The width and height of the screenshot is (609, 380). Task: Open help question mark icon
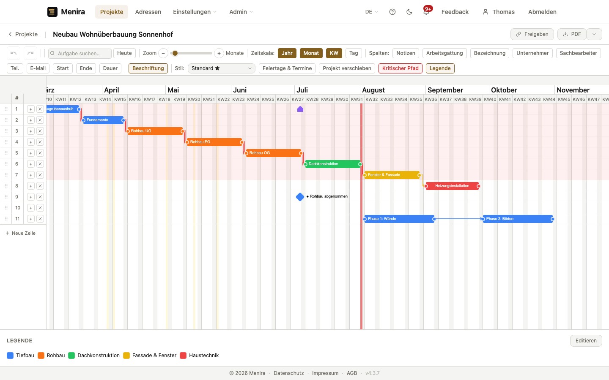pos(392,12)
